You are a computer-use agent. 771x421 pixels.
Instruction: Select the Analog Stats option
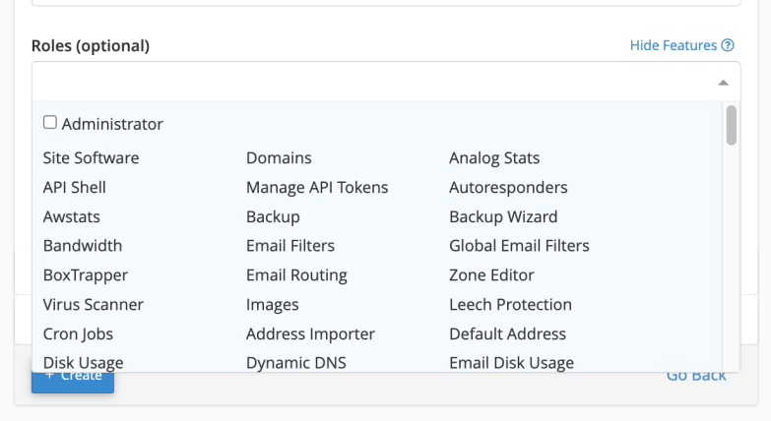click(494, 157)
